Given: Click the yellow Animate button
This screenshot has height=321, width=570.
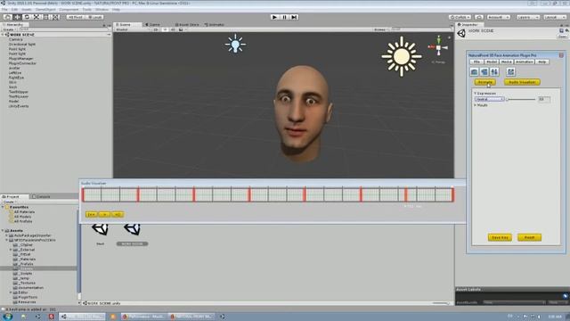Looking at the screenshot, I should (x=484, y=82).
